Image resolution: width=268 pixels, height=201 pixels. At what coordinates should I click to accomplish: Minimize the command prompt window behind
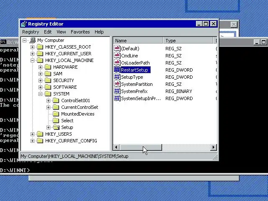coord(256,42)
